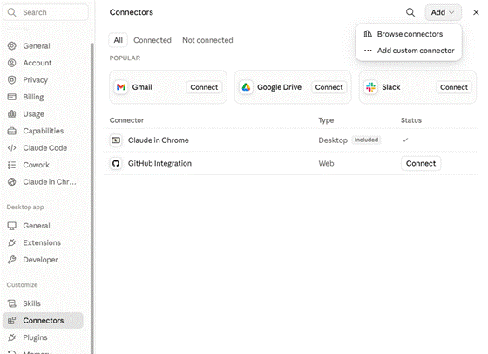Open Developer settings page
Screen dimensions: 488x354
tap(43, 260)
